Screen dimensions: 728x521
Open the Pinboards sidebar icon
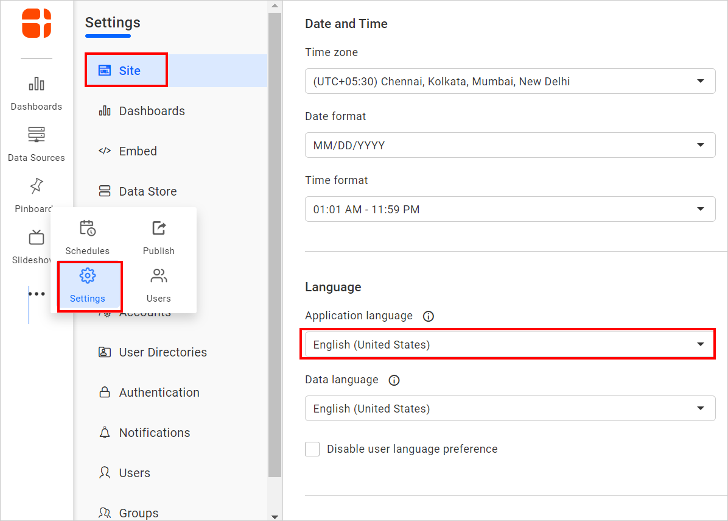(x=37, y=194)
